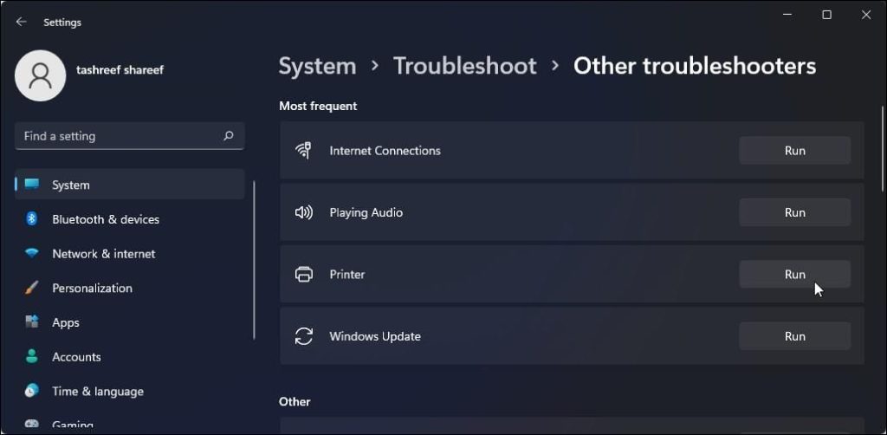The height and width of the screenshot is (435, 887).
Task: Click the Most frequent section heading
Action: pyautogui.click(x=318, y=107)
